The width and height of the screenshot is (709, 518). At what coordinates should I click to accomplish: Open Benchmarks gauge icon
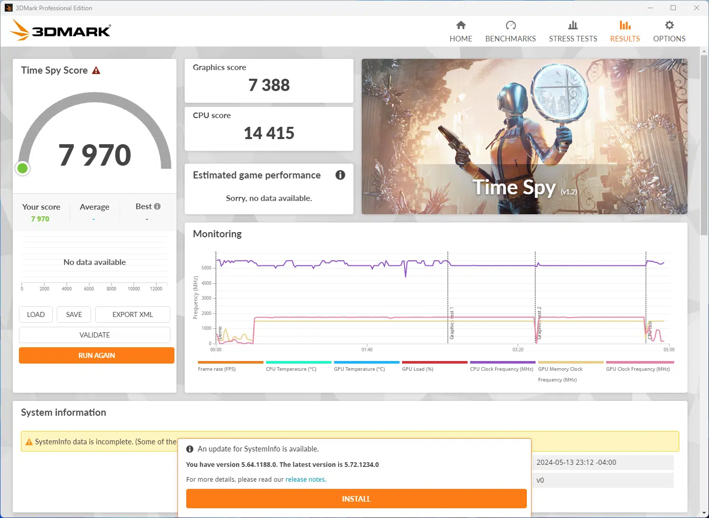(510, 26)
